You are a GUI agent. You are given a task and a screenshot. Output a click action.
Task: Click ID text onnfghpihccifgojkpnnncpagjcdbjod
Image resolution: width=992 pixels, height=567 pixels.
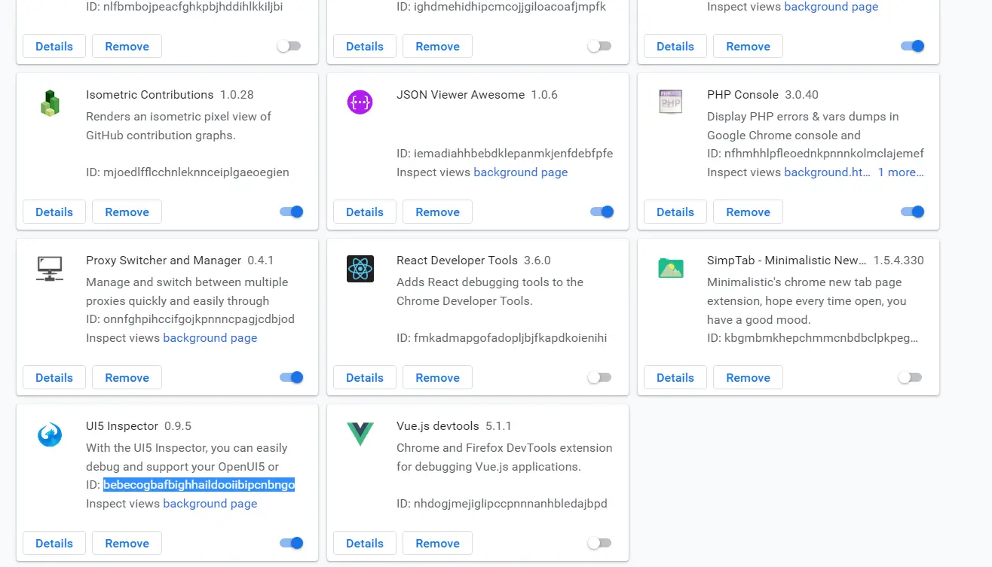point(199,319)
